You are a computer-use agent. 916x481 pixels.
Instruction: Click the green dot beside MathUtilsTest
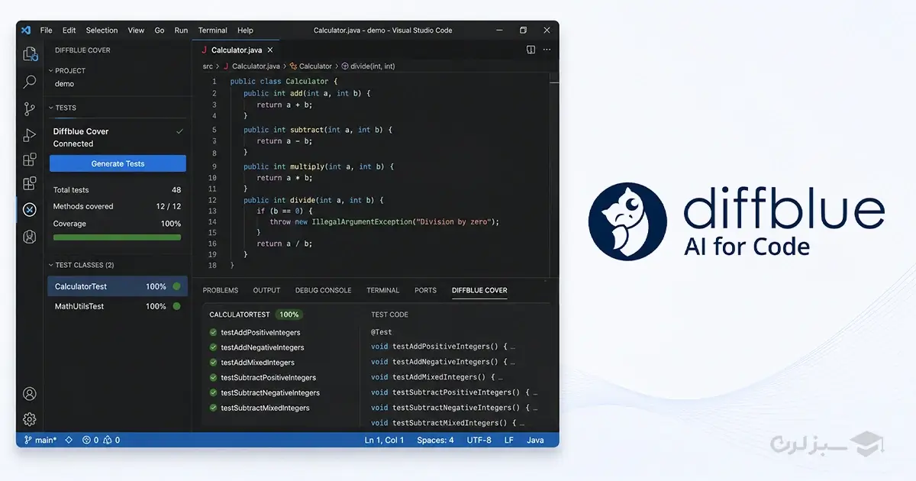176,306
